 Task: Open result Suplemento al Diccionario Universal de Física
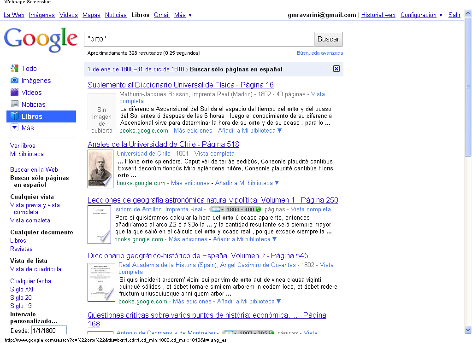click(x=181, y=85)
